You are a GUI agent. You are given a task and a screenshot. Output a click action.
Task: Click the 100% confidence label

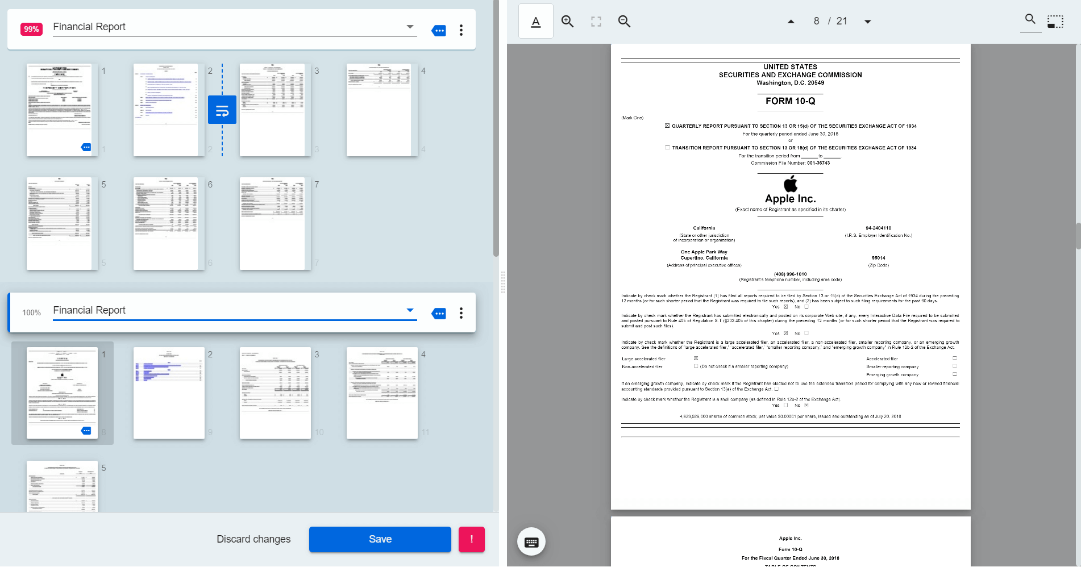pyautogui.click(x=31, y=312)
